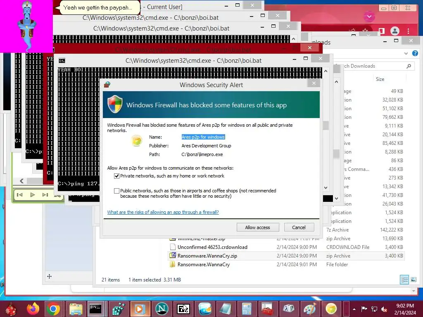Viewport: 423px width, 317px height.
Task: Open Calculator from the taskbar
Action: point(247,309)
